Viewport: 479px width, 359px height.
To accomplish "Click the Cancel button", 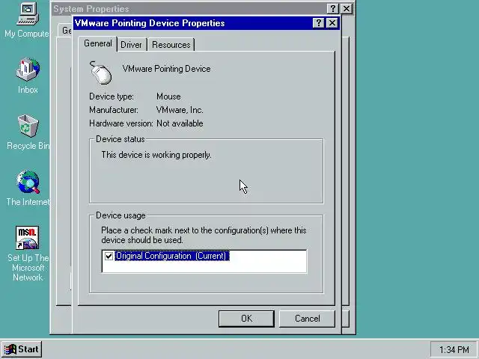I will [x=307, y=319].
